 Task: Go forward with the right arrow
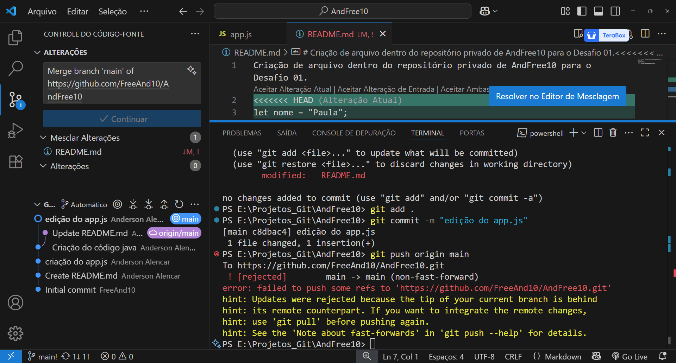pyautogui.click(x=200, y=11)
